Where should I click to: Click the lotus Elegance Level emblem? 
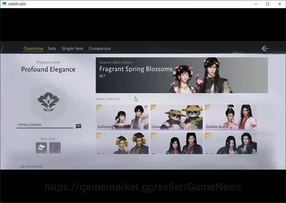pos(48,101)
